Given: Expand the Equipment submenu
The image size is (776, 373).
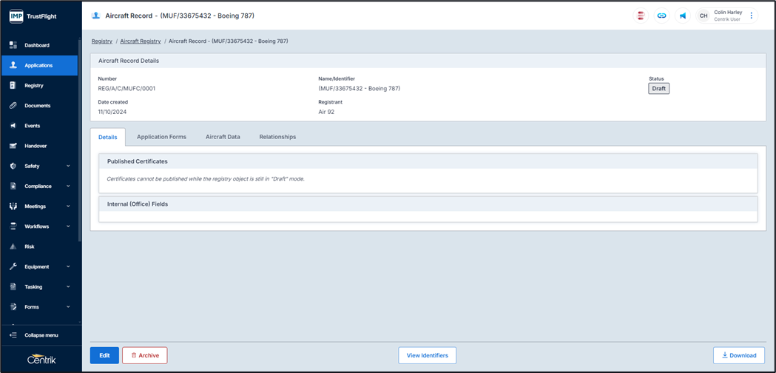Looking at the screenshot, I should 68,267.
